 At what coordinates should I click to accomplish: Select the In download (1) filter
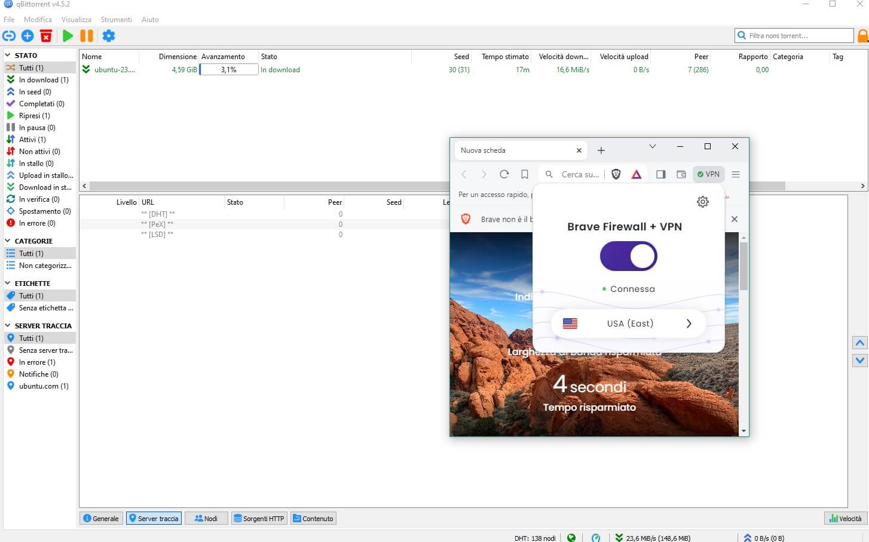(x=40, y=80)
